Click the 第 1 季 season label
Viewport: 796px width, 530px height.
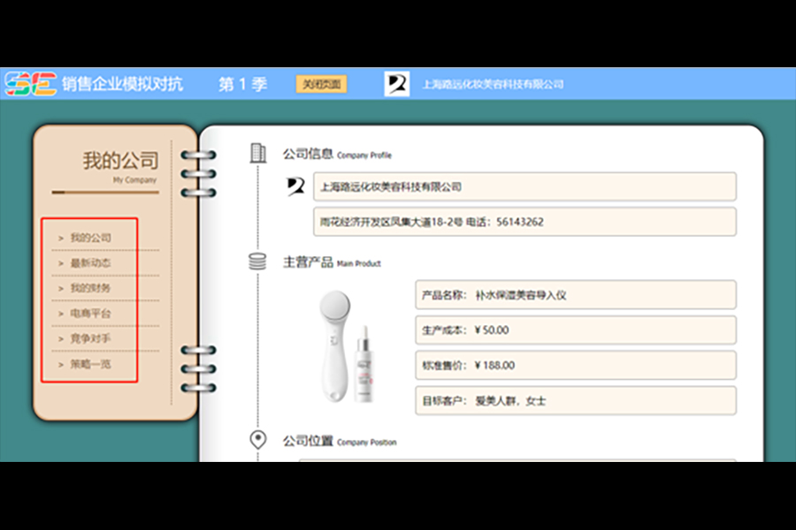coord(242,85)
